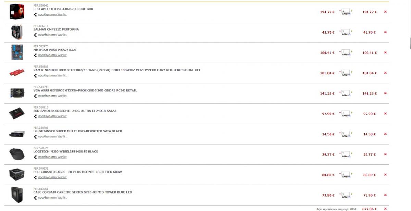Increase quantity of CPU AMD FX-8350

pos(351,11)
